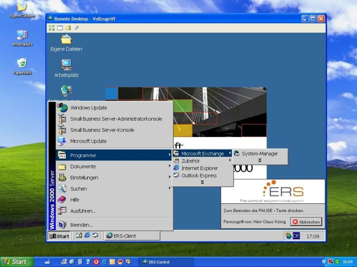Screen dimensions: 357x267
Task: Click the file transfer folder icon in toolbar
Action: click(x=68, y=28)
